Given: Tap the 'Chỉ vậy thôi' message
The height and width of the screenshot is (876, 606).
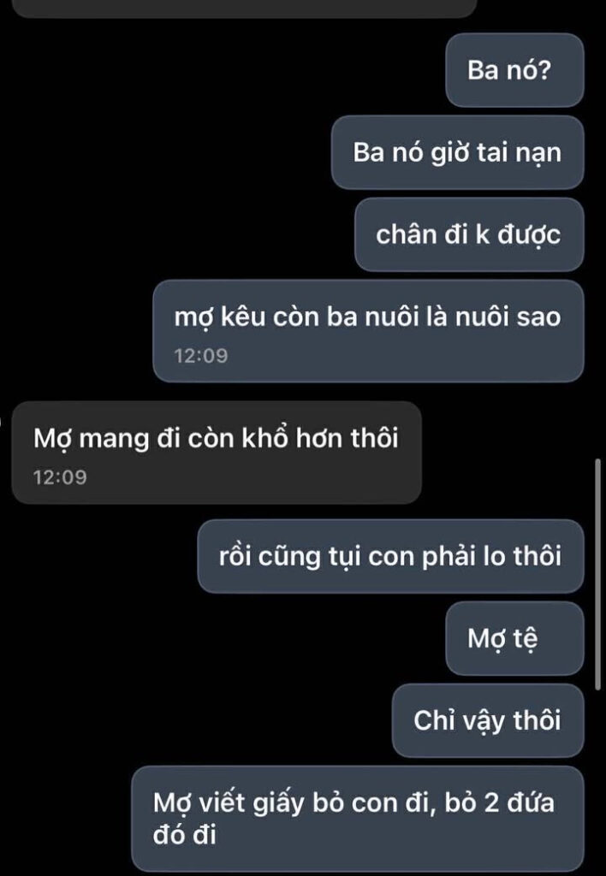Looking at the screenshot, I should [x=488, y=720].
